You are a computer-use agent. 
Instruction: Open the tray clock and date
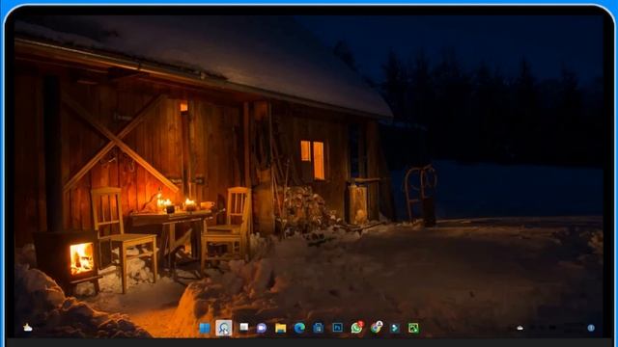coord(574,328)
